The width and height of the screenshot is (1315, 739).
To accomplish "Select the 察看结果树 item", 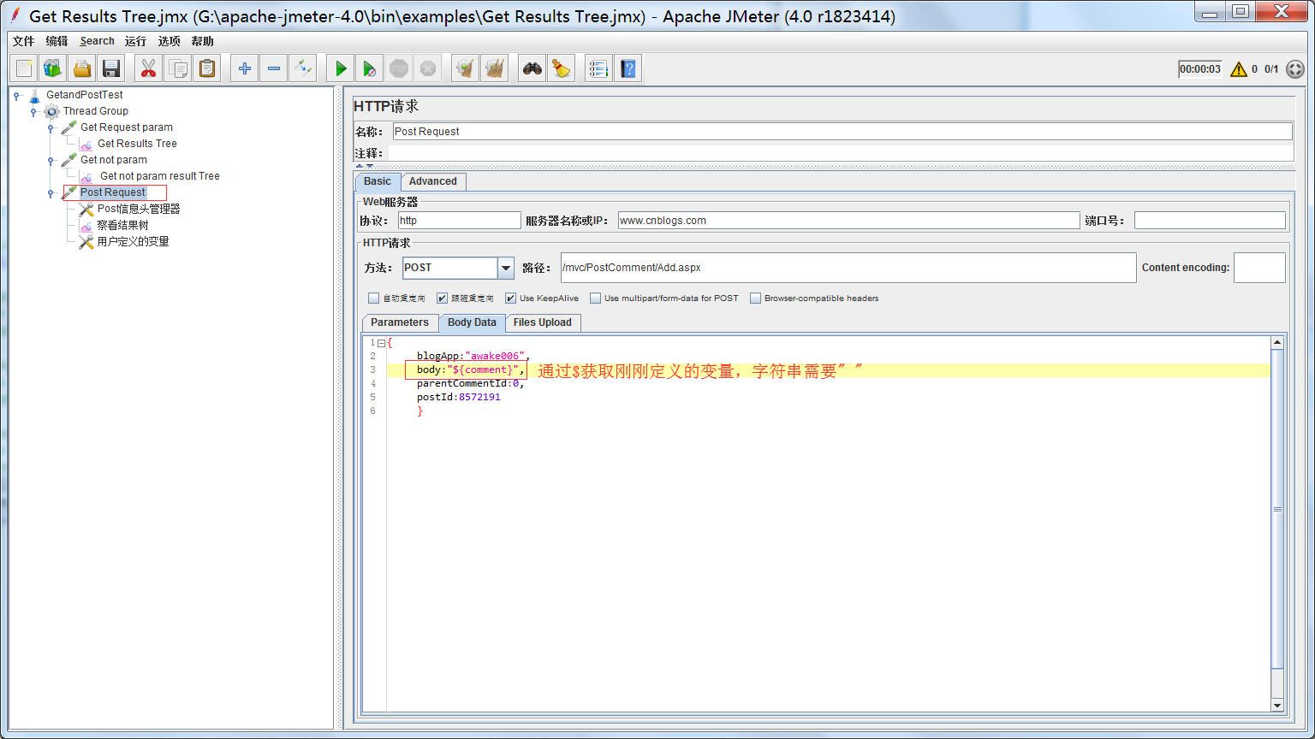I will tap(122, 225).
